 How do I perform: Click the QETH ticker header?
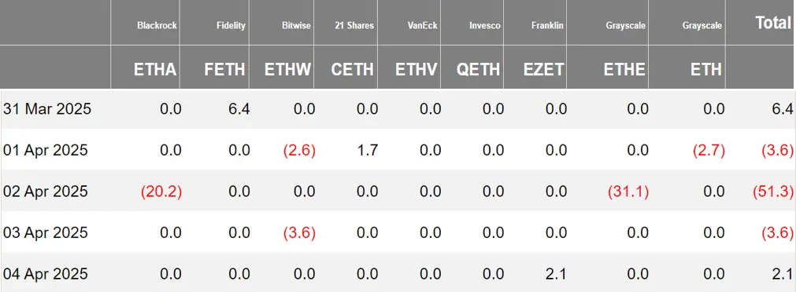click(x=478, y=69)
